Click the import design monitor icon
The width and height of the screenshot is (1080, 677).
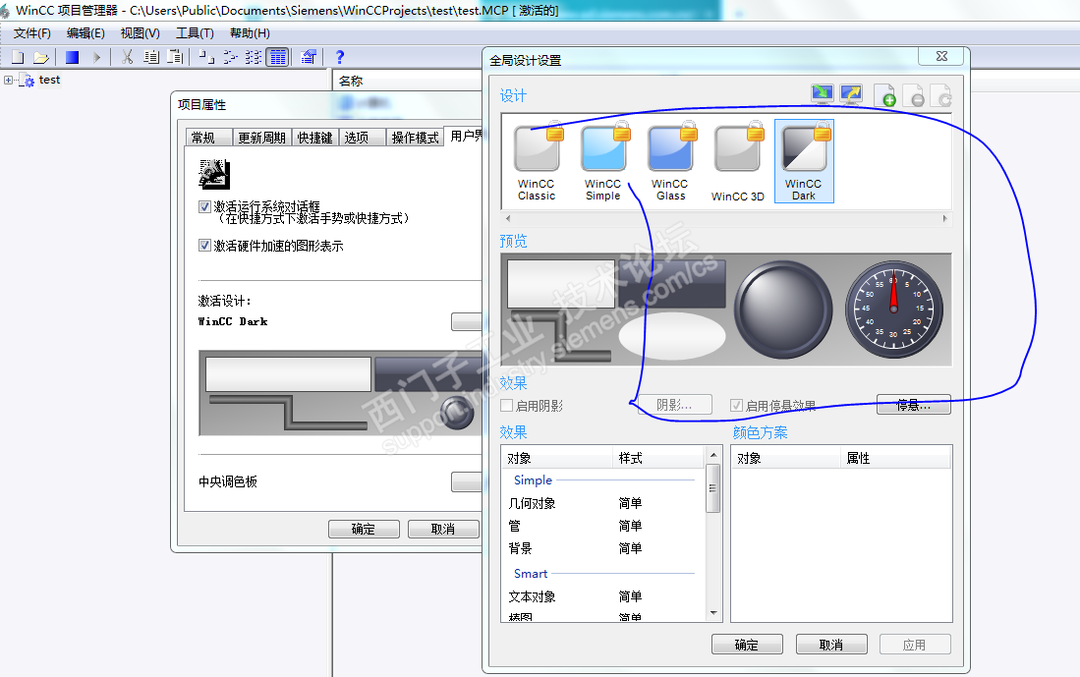[x=822, y=93]
